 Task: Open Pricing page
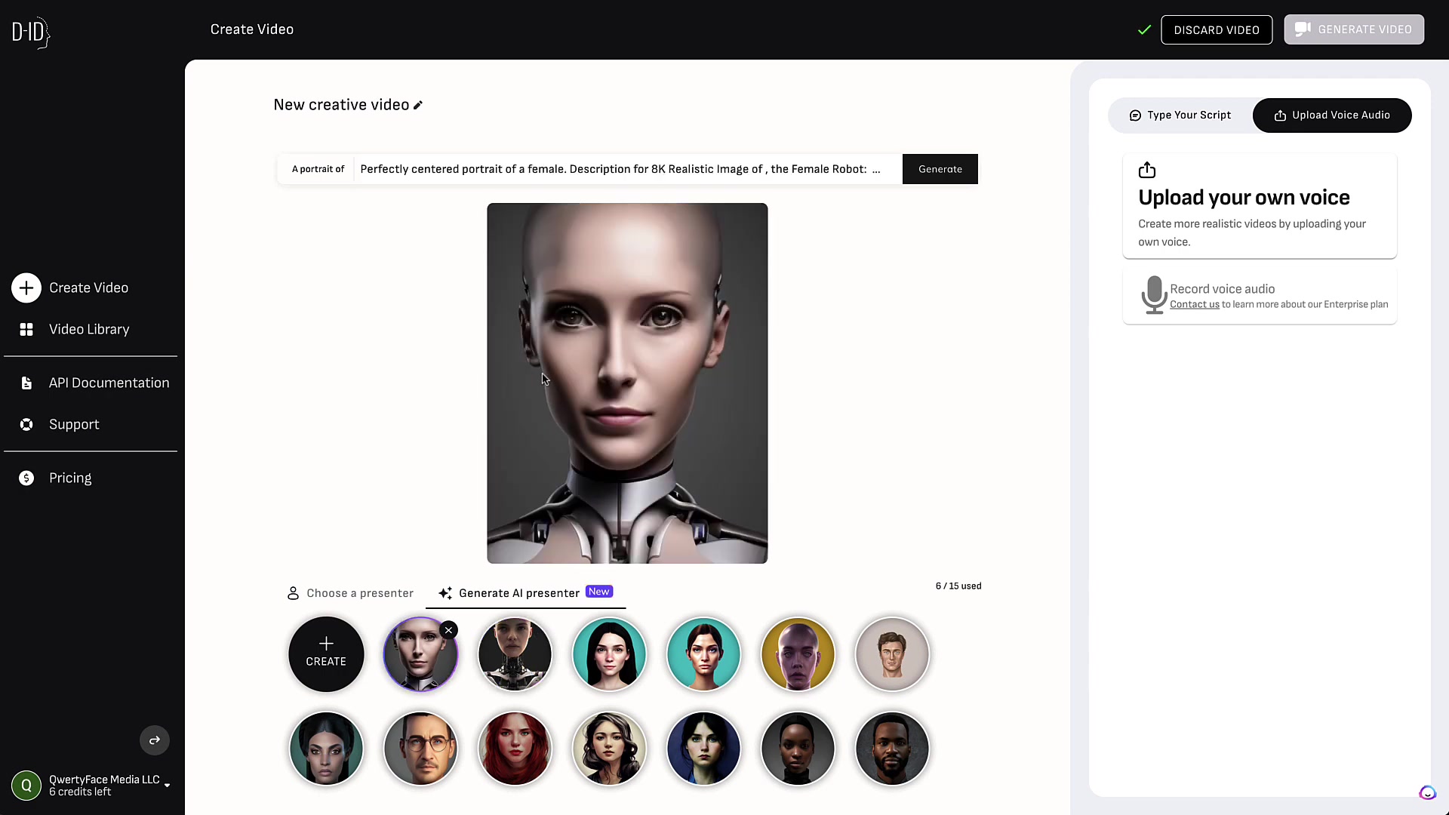coord(70,478)
